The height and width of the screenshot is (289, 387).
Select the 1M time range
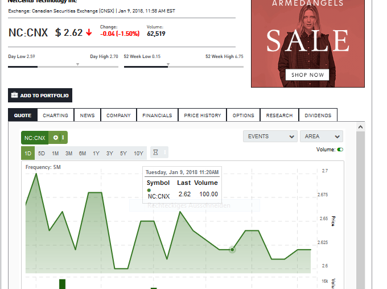pos(55,153)
